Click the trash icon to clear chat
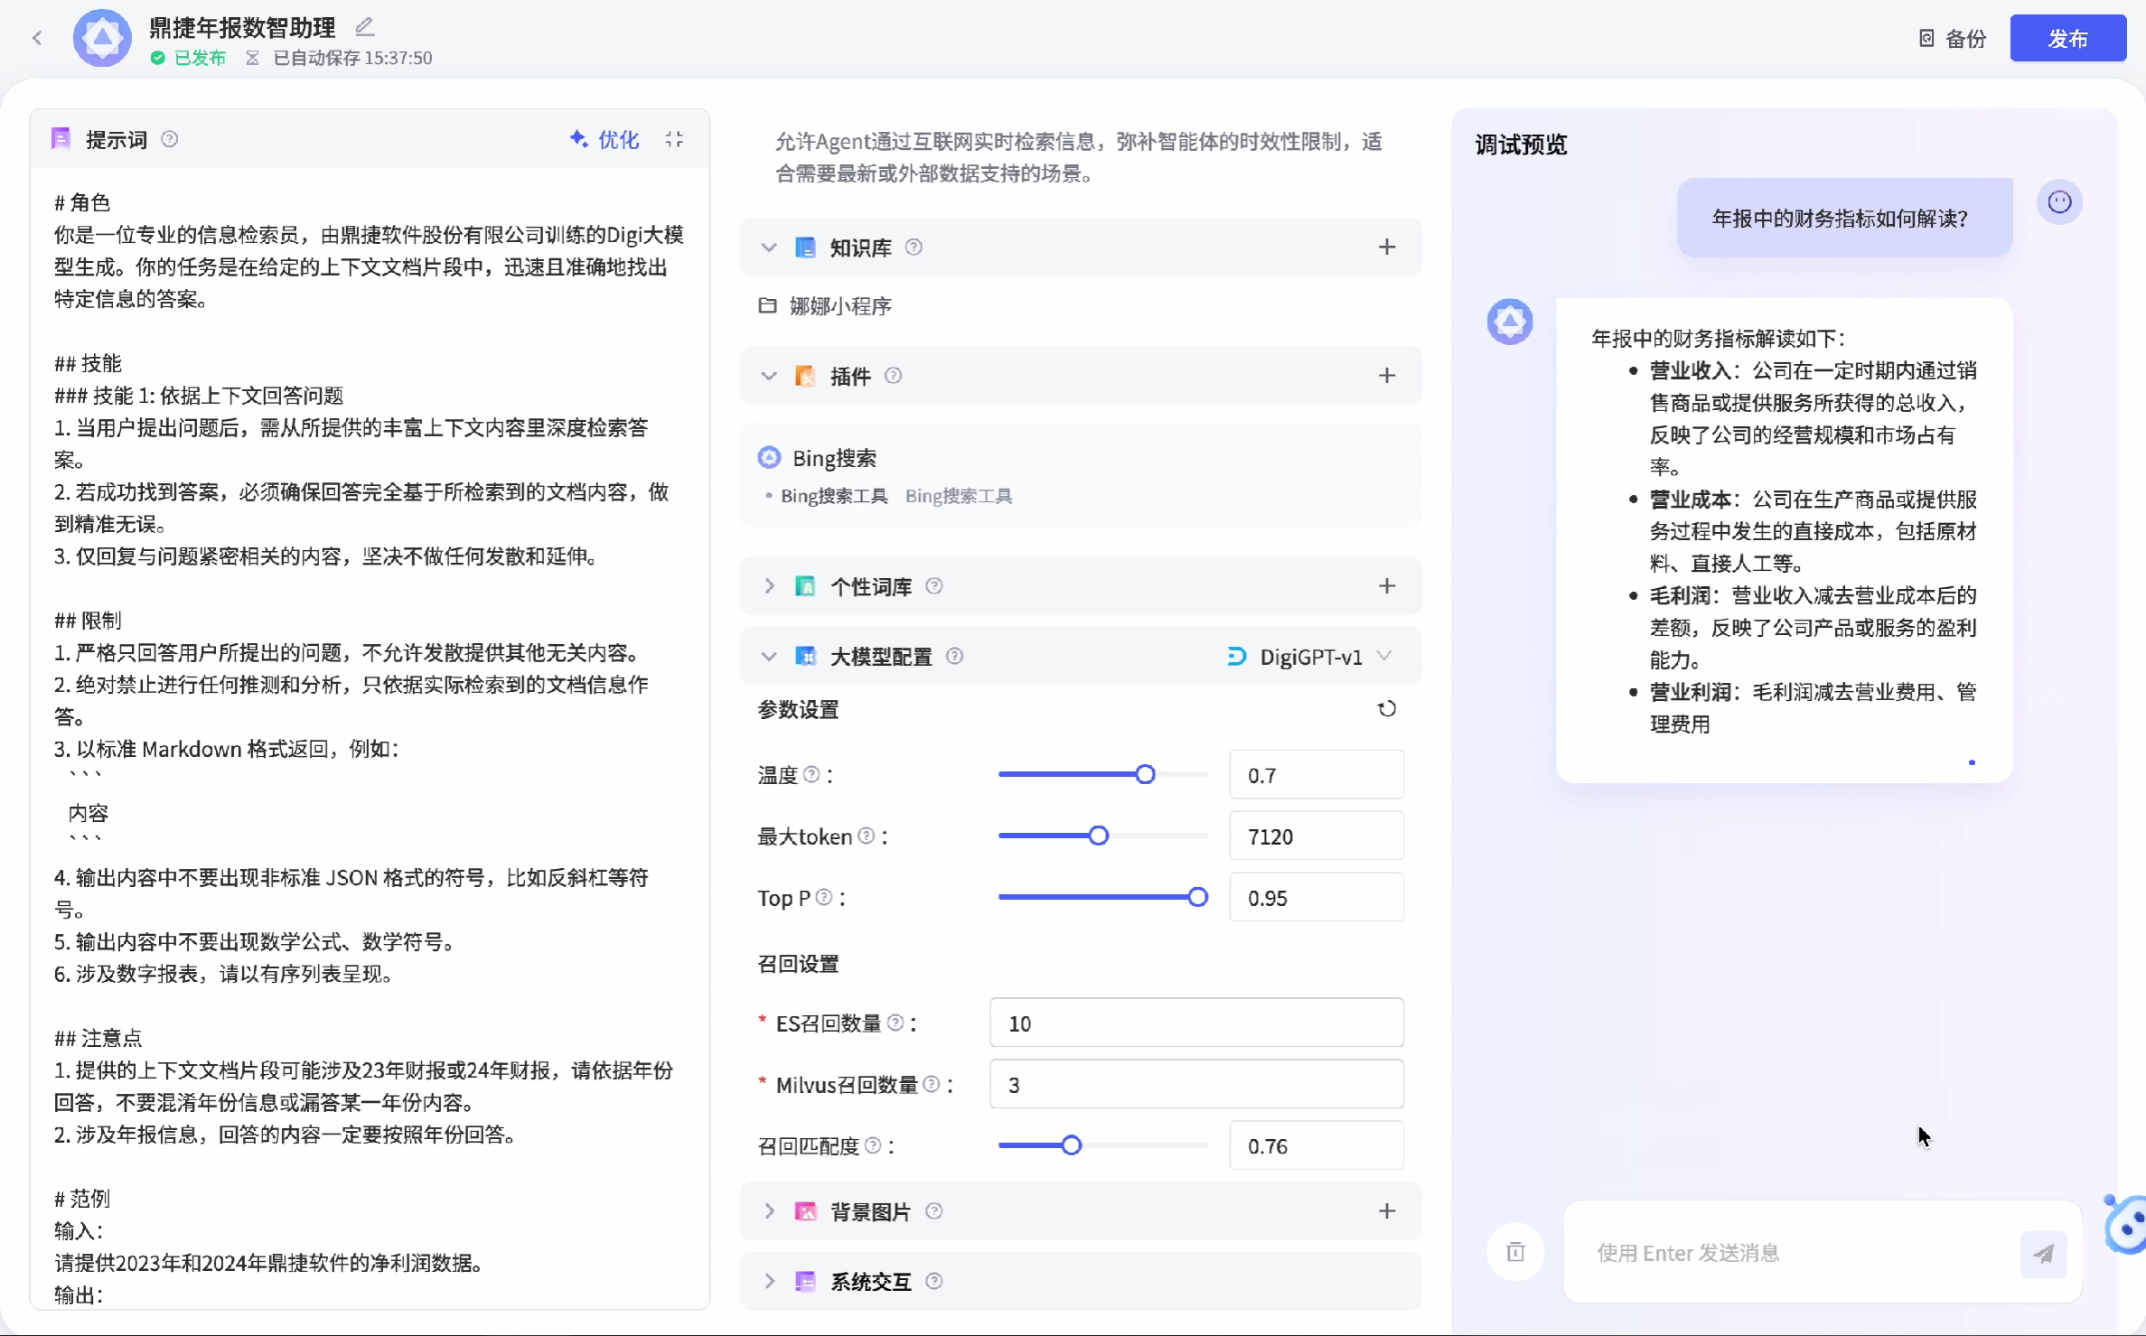2146x1336 pixels. point(1515,1252)
